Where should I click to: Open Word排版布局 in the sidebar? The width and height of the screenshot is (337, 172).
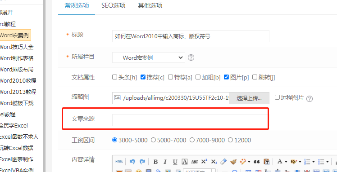17,70
